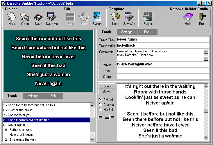This screenshot has height=145, width=213.
Task: Switch to the Wiping tab
Action: (x=33, y=96)
